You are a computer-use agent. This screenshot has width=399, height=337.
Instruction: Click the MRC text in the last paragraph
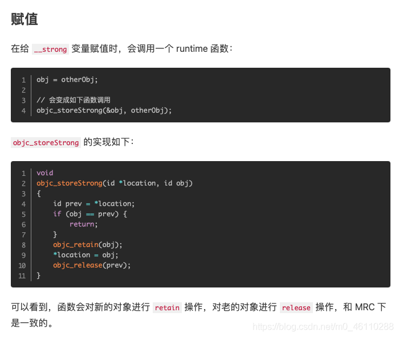pos(365,307)
